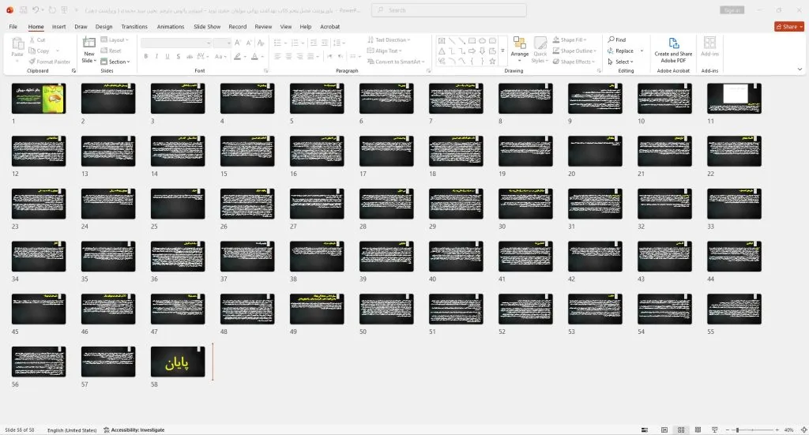This screenshot has height=435, width=809.
Task: Open the Design tab
Action: [103, 26]
